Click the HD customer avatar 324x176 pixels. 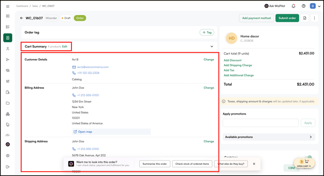pyautogui.click(x=232, y=38)
